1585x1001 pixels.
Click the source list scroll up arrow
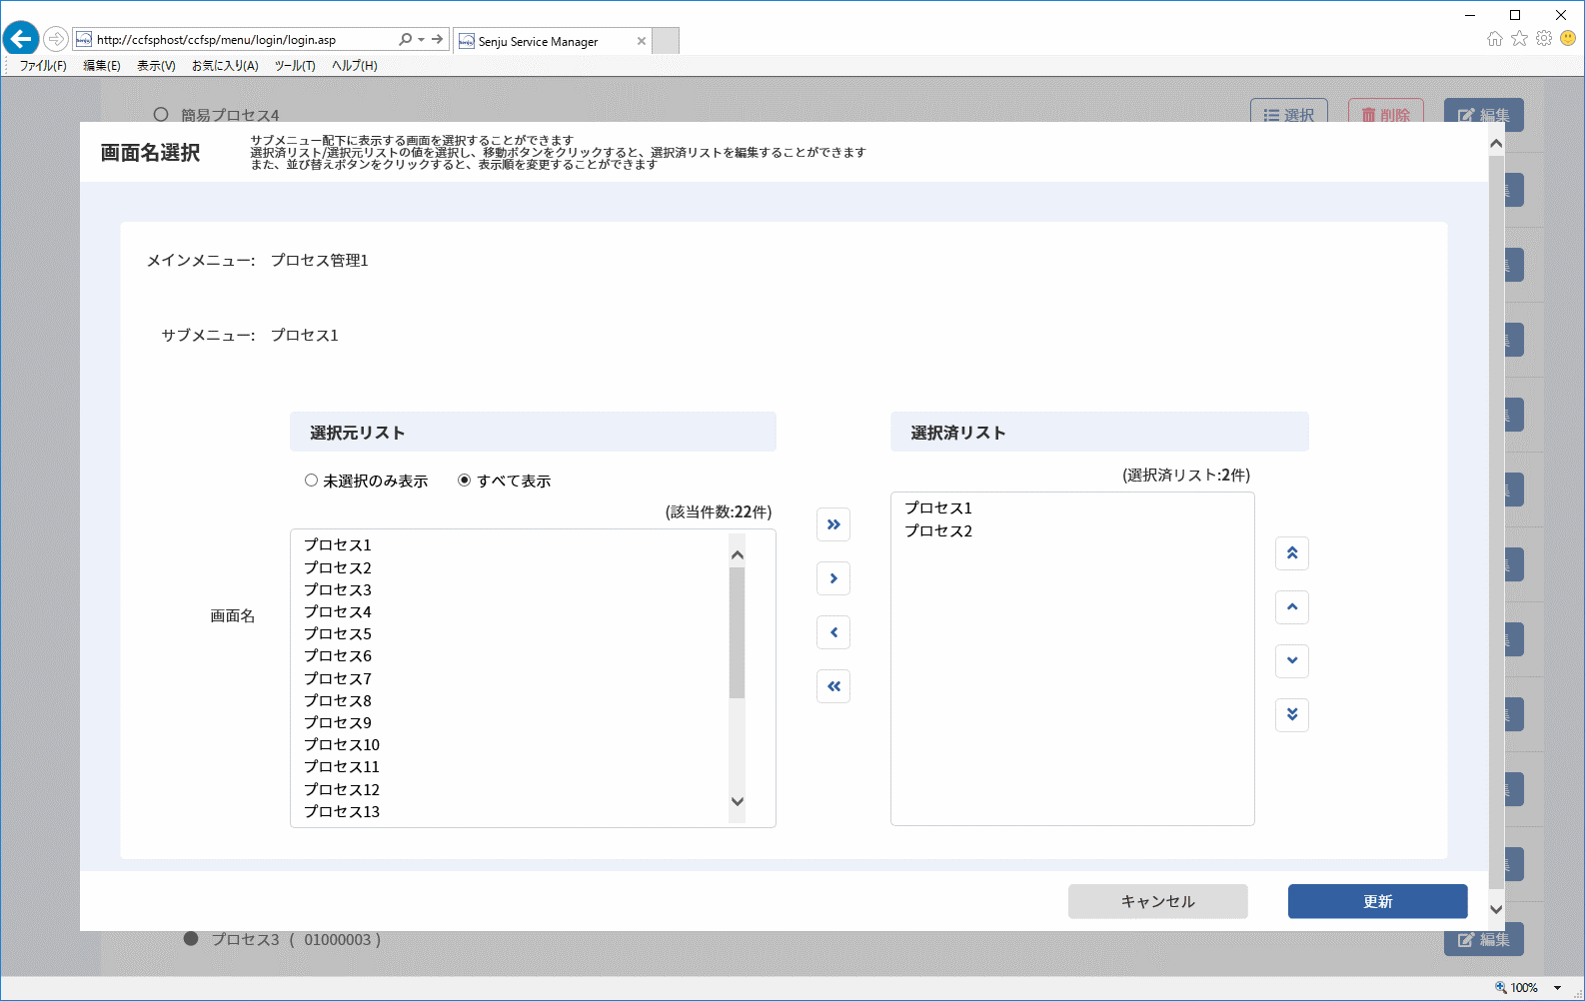pyautogui.click(x=738, y=554)
